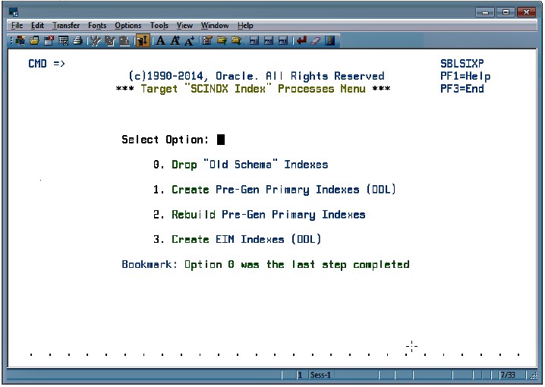
Task: Open the Help menu
Action: (245, 25)
